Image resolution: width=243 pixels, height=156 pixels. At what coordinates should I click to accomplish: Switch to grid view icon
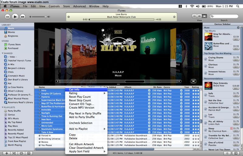point(200,16)
